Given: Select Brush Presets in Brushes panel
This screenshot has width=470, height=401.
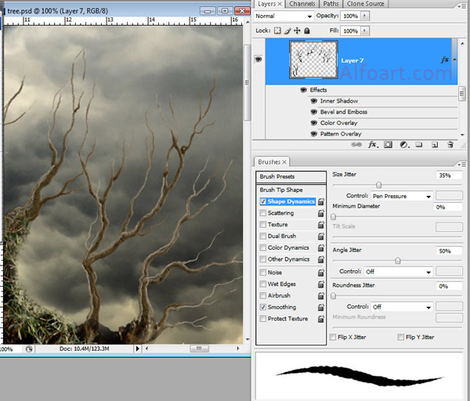Looking at the screenshot, I should pos(276,177).
